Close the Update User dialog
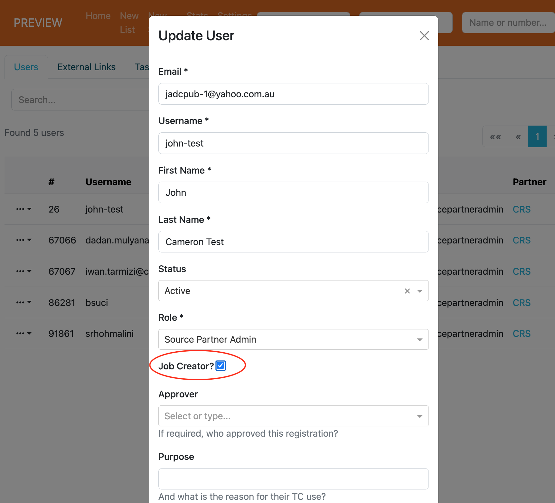 pyautogui.click(x=424, y=36)
